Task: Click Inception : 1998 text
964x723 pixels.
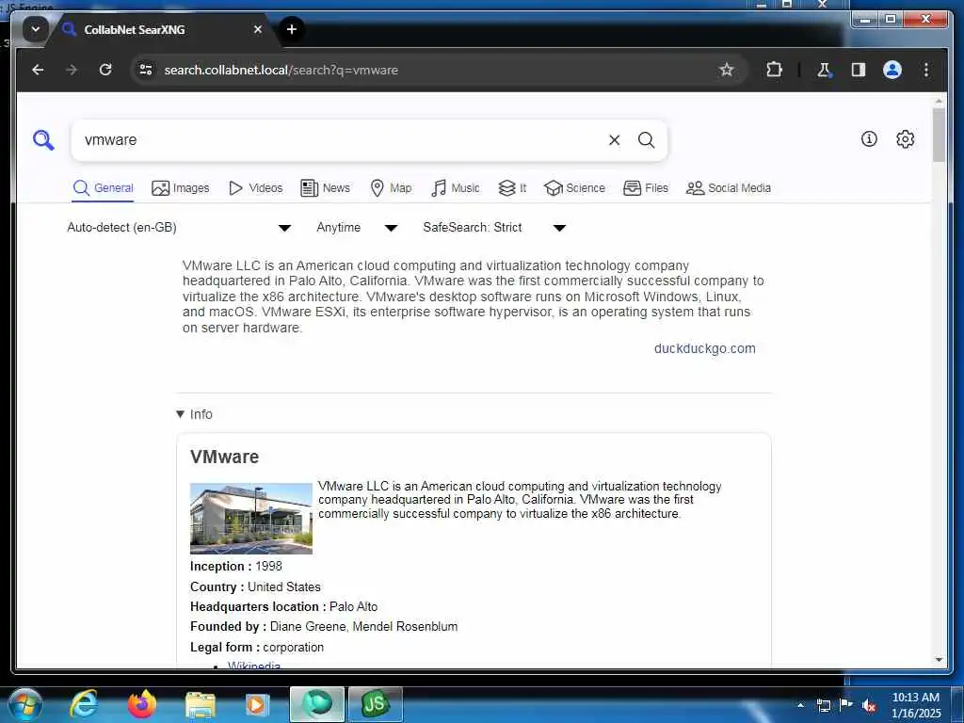Action: (x=236, y=566)
